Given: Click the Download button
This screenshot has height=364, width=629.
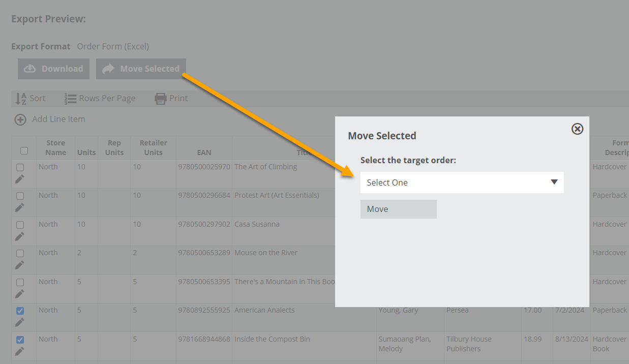Looking at the screenshot, I should pos(53,69).
